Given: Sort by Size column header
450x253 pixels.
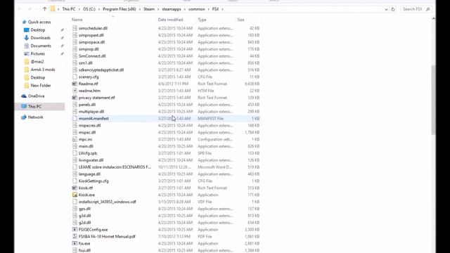Looking at the screenshot, I should tap(240, 20).
